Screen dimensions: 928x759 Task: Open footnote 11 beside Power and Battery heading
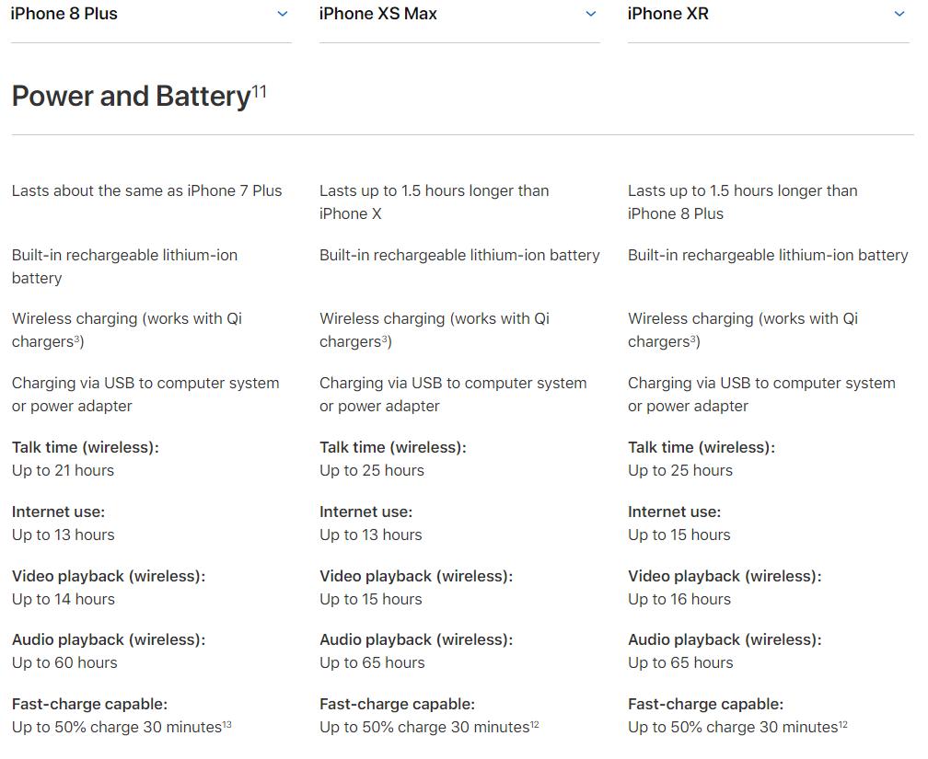(x=260, y=91)
